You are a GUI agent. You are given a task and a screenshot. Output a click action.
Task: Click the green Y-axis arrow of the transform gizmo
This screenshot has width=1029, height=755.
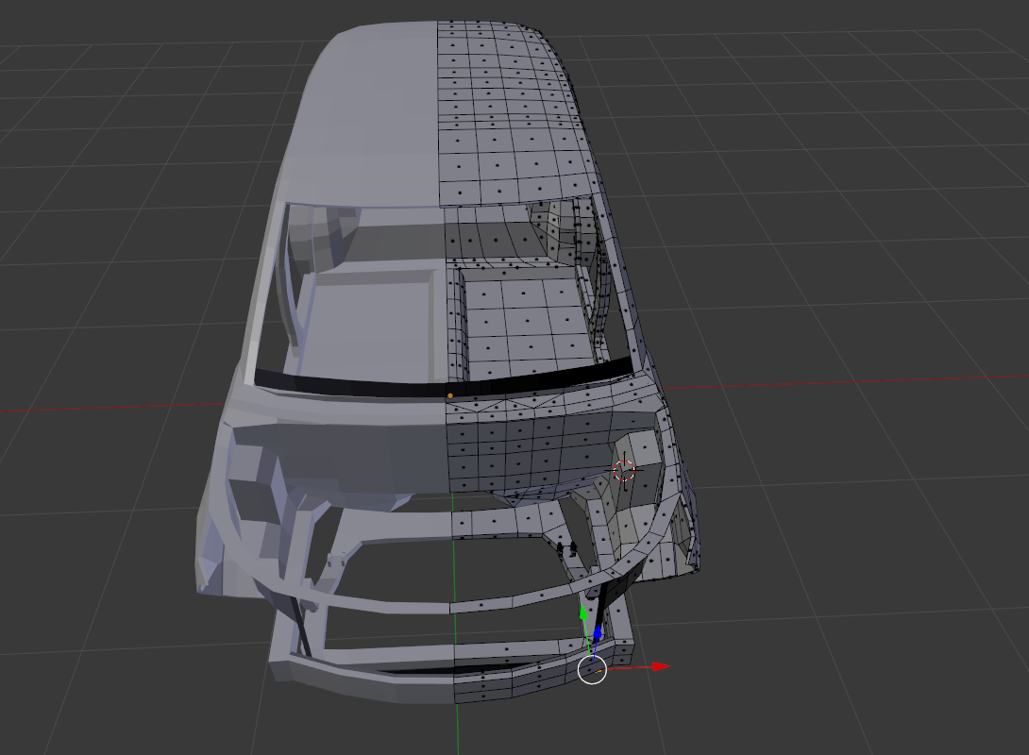point(583,612)
